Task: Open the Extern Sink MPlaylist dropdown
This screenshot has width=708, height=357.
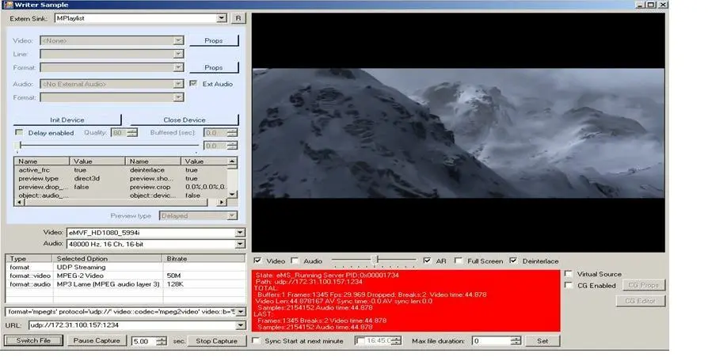Action: [223, 17]
